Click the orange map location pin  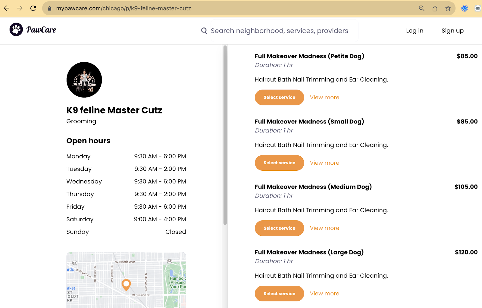pyautogui.click(x=126, y=284)
